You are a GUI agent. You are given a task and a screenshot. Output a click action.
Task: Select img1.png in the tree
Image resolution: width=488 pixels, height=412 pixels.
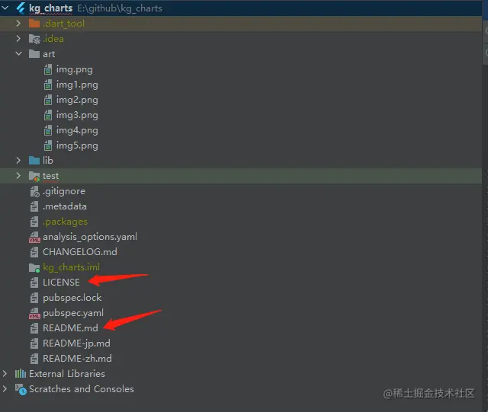point(77,85)
